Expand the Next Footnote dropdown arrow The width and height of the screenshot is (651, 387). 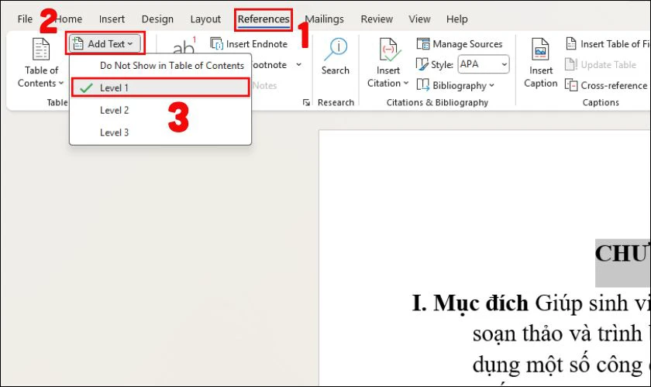(x=298, y=65)
